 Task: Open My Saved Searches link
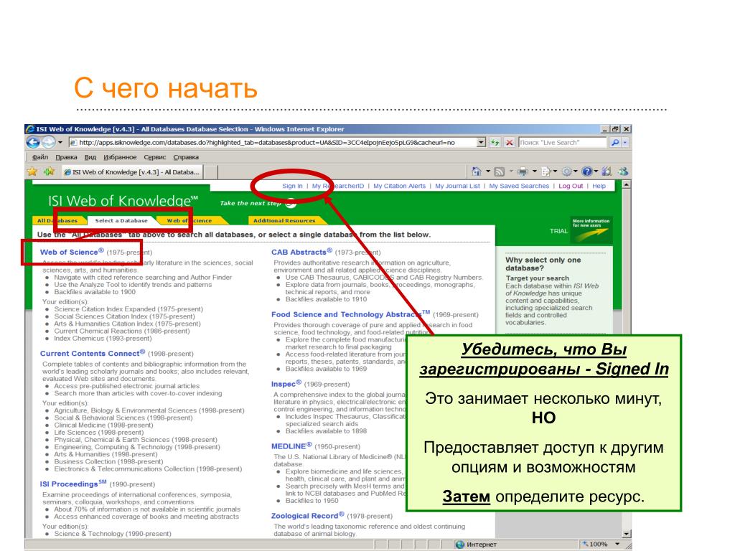click(519, 186)
